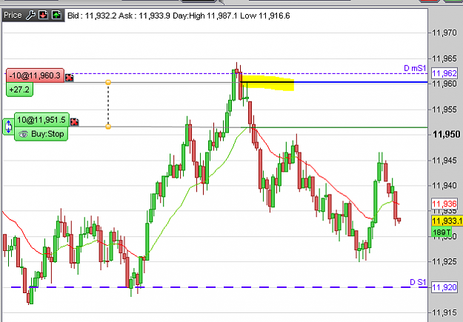Cancel the 10@11,951.5 buy stop order
The width and height of the screenshot is (463, 322).
pyautogui.click(x=74, y=122)
